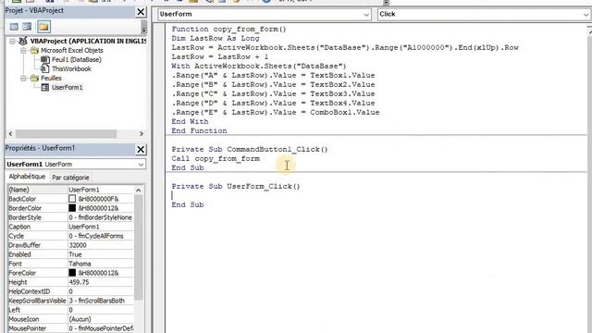Click code line 'LastRow = LastRow + 1'

click(x=220, y=56)
